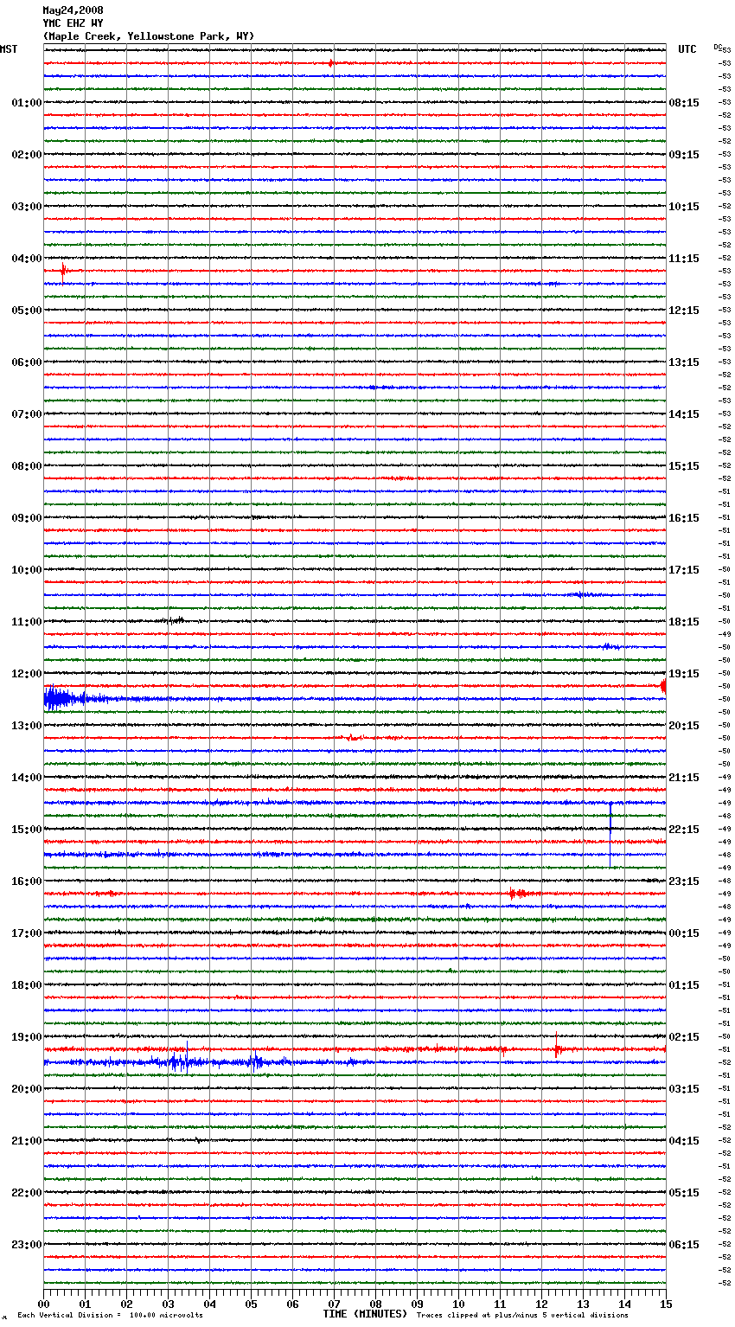Click the MST column header

(9, 49)
